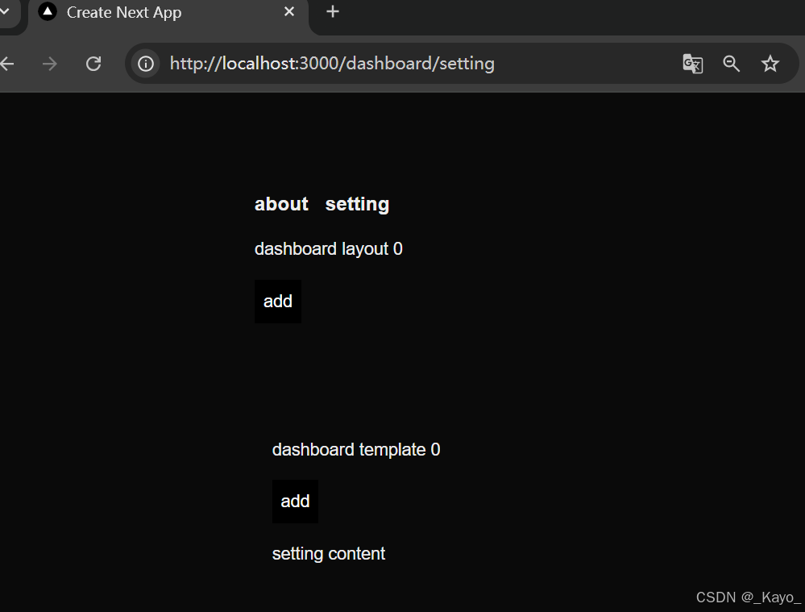
Task: Click the dashboard layout 0 counter text
Action: (328, 248)
